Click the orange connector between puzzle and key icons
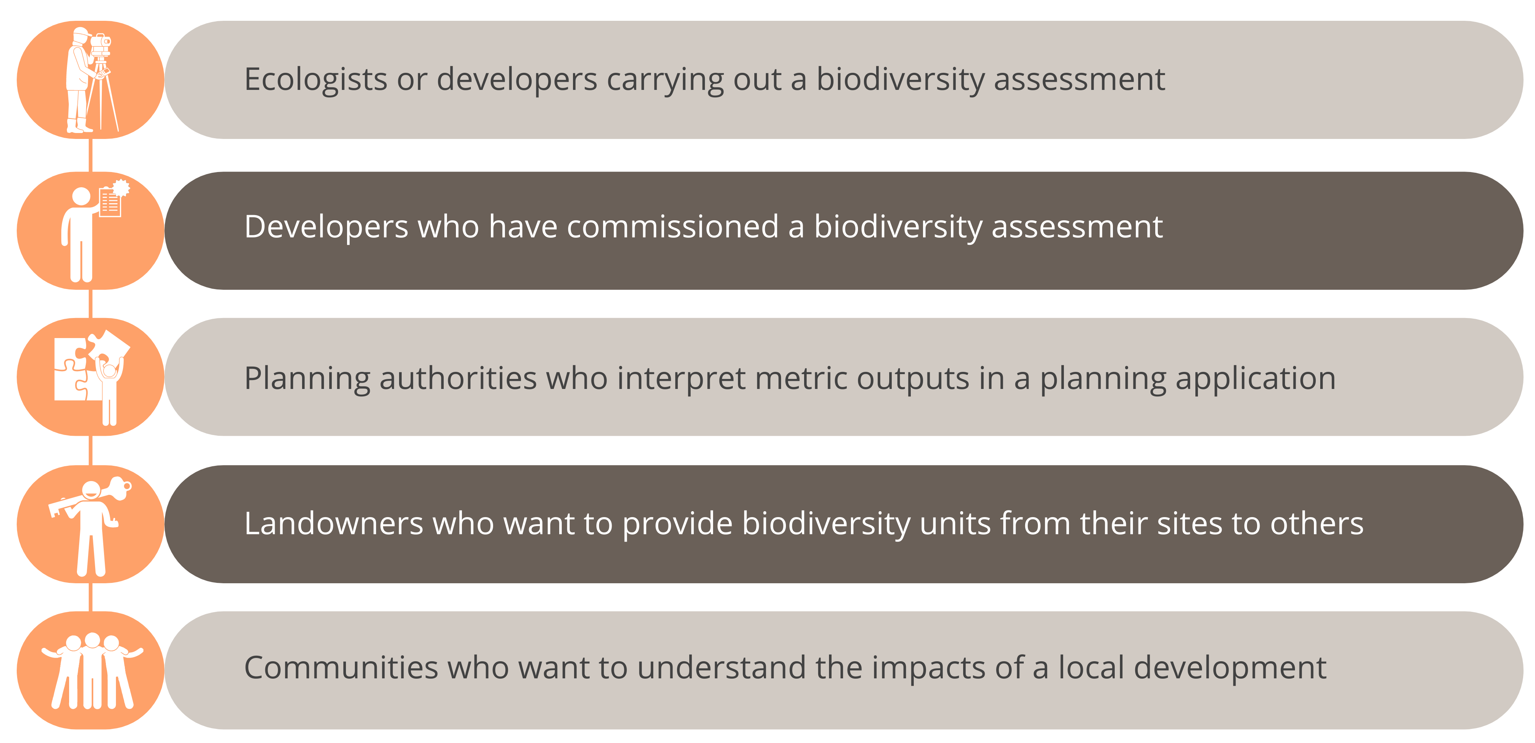Viewport: 1535px width, 743px height. point(91,451)
